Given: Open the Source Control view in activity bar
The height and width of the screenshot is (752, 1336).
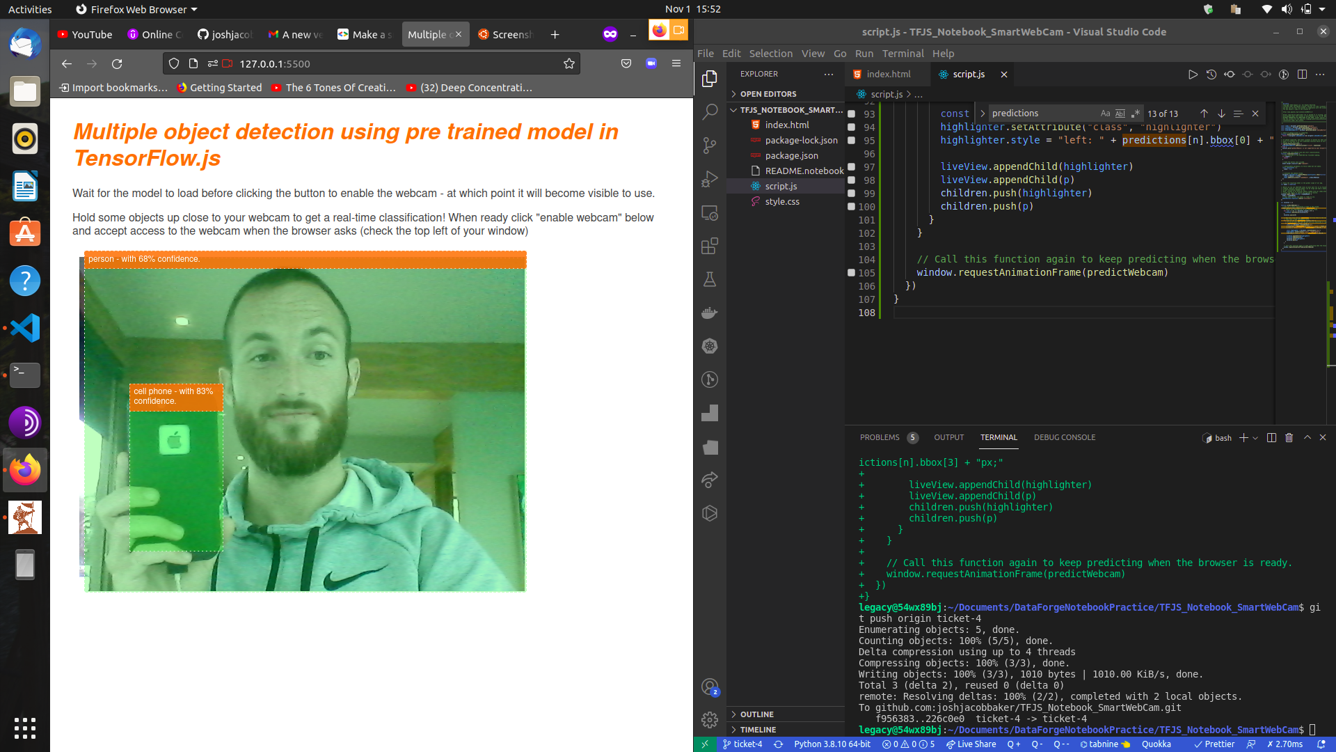Looking at the screenshot, I should point(709,145).
